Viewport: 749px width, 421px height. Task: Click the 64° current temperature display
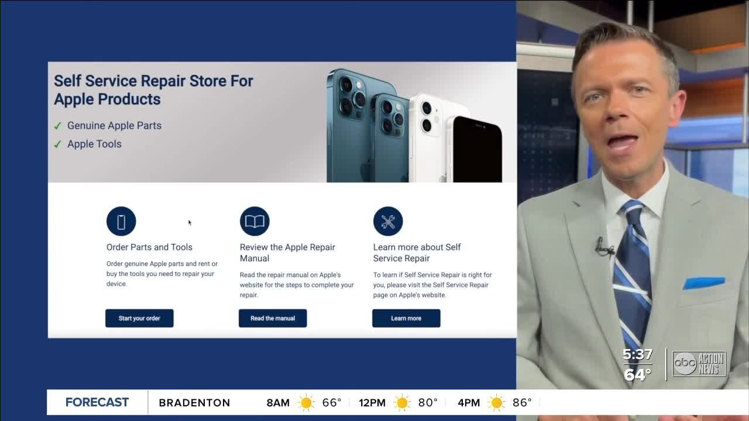point(637,374)
